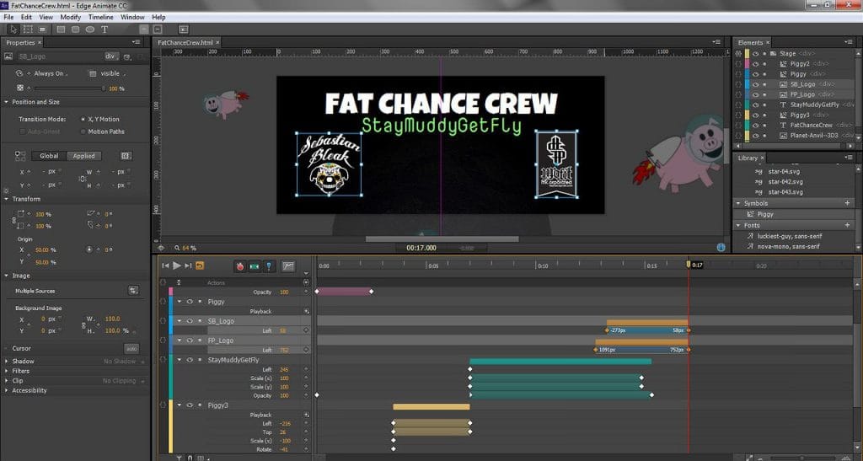Go to timeline start
This screenshot has width=863, height=461.
[165, 265]
